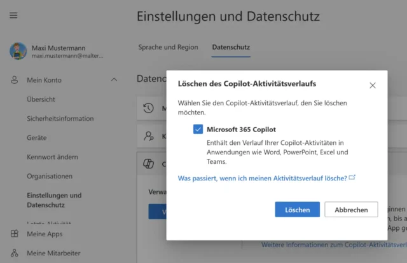Go to Geräte in the sidebar
407x263 pixels.
37,138
